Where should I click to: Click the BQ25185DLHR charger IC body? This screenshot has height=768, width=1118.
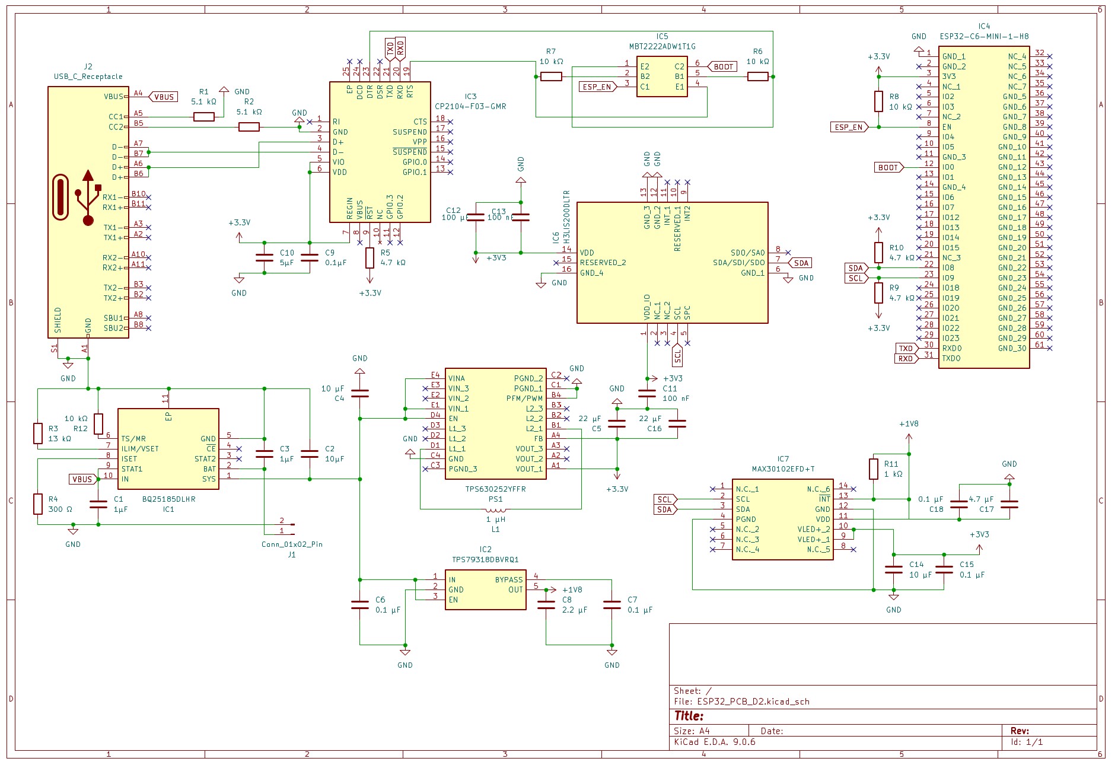(168, 449)
